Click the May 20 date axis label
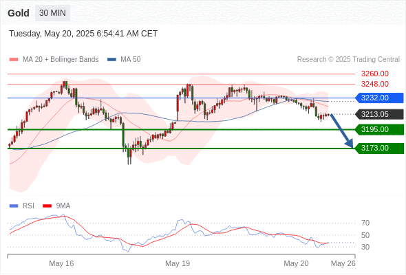Image resolution: width=406 pixels, height=275 pixels. click(296, 263)
